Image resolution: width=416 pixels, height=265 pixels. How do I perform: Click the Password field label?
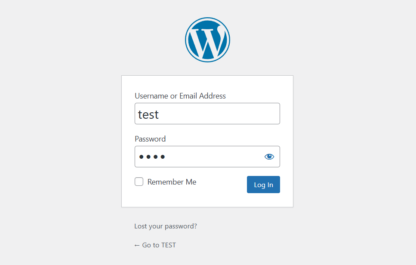[150, 139]
